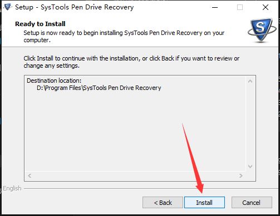Click the English language label
The width and height of the screenshot is (280, 216).
tap(12, 188)
